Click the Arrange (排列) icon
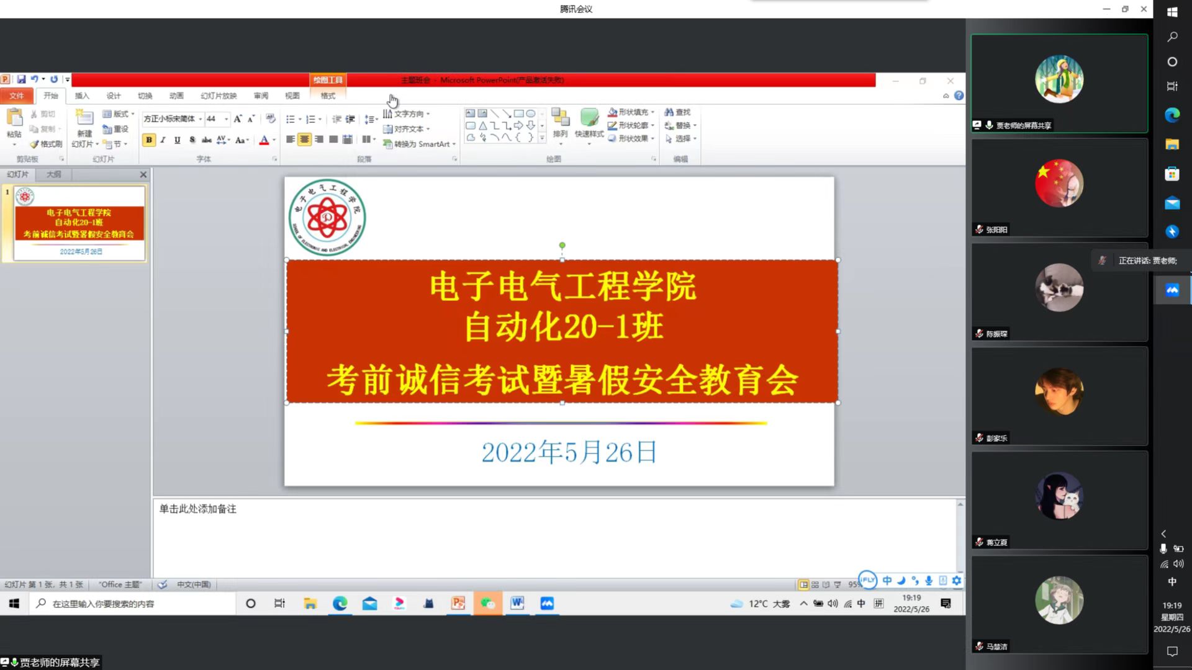1192x670 pixels. 560,118
